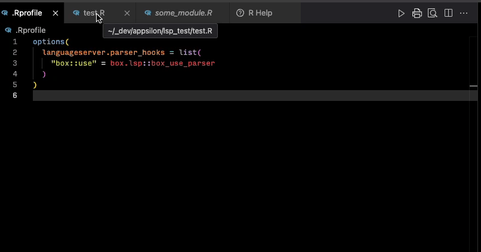
Task: Run the R source file with play icon
Action: tap(402, 13)
